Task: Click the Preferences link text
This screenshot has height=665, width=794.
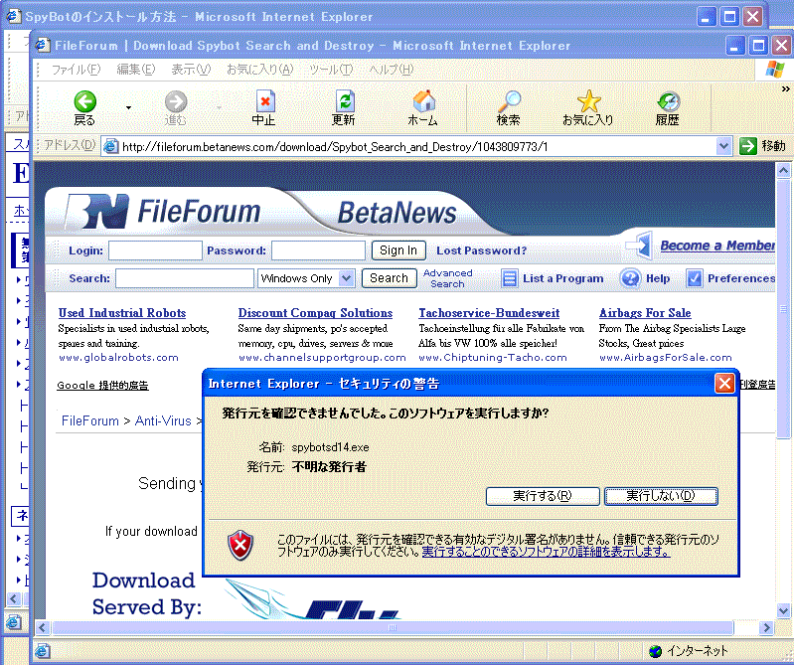Action: [741, 278]
